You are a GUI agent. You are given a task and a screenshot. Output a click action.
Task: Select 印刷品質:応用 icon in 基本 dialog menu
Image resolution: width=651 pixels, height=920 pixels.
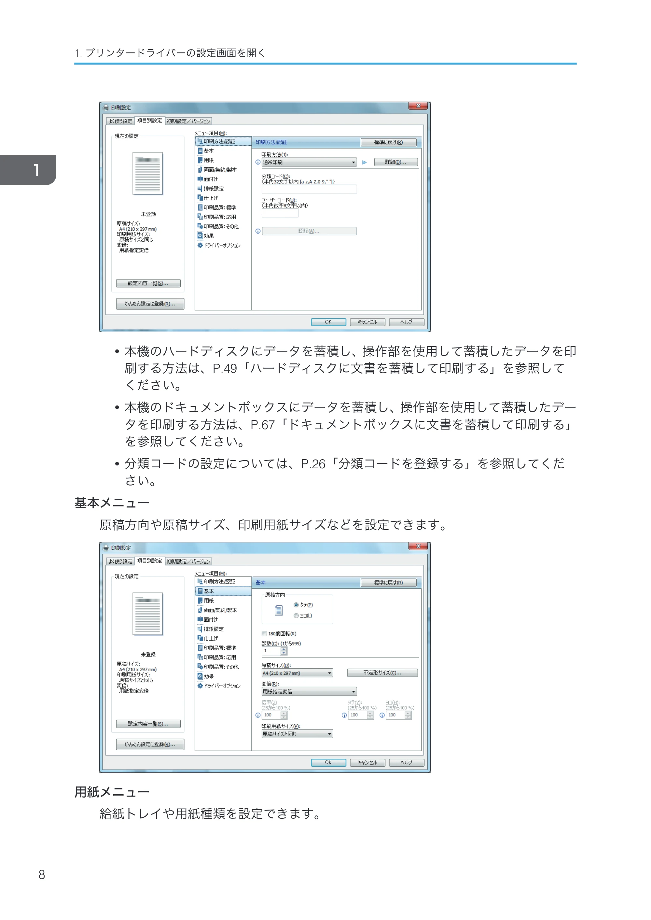(200, 657)
